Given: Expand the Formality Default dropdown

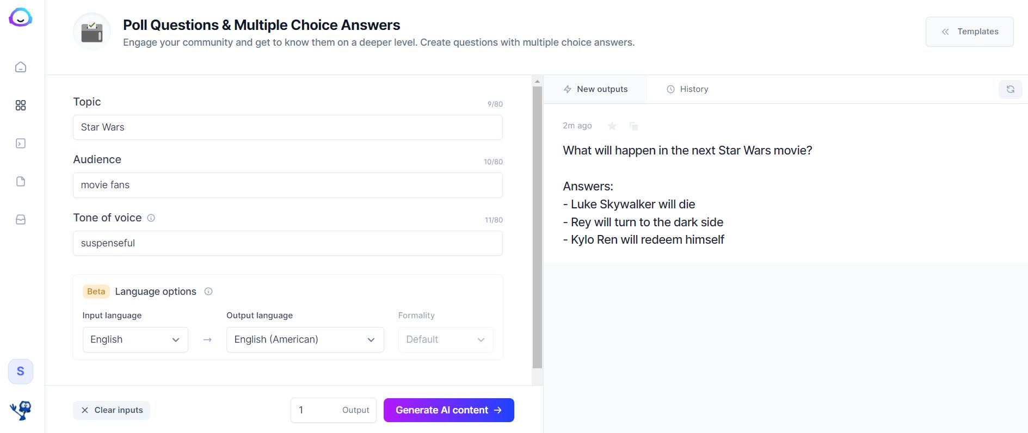Looking at the screenshot, I should [446, 339].
